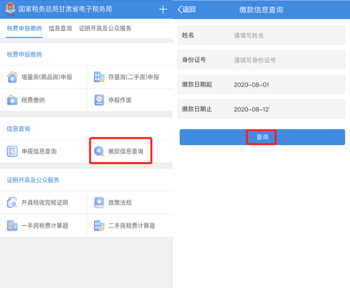Click the 查询 search button
350x290 pixels.
coord(262,137)
